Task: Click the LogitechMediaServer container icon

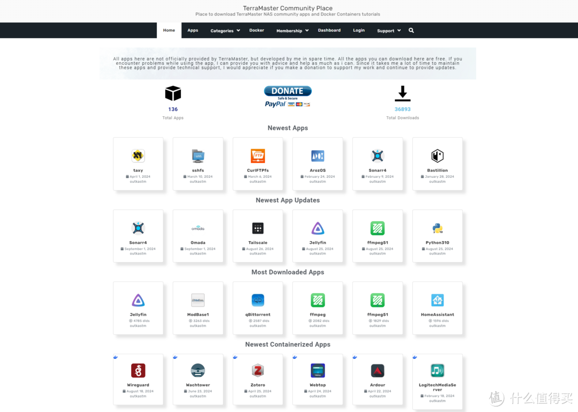Action: coord(437,371)
